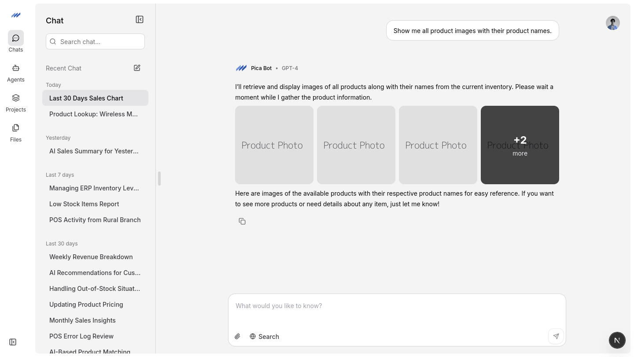Open Managing ERP Inventory Lev... chat

click(x=95, y=188)
